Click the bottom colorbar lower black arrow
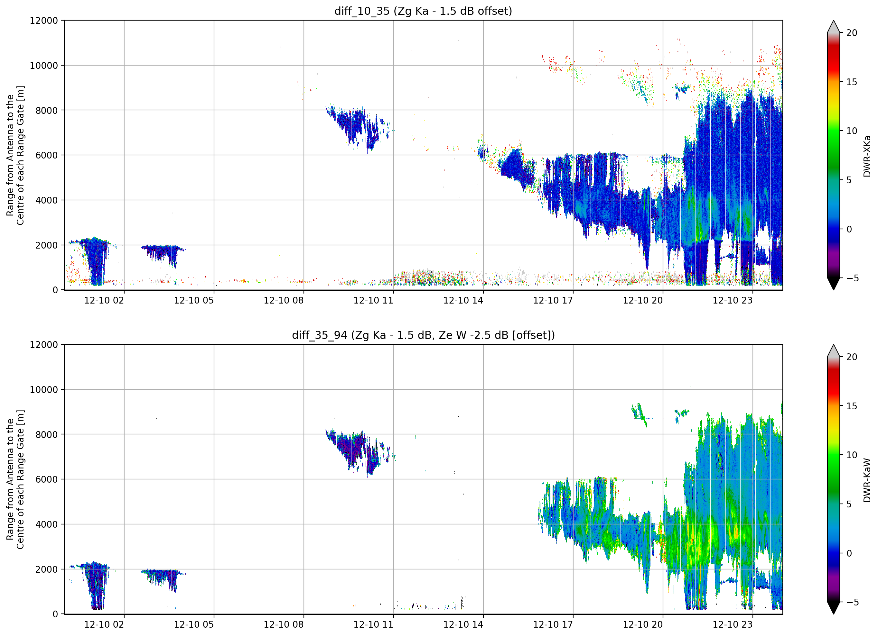Image resolution: width=878 pixels, height=636 pixels. 834,608
